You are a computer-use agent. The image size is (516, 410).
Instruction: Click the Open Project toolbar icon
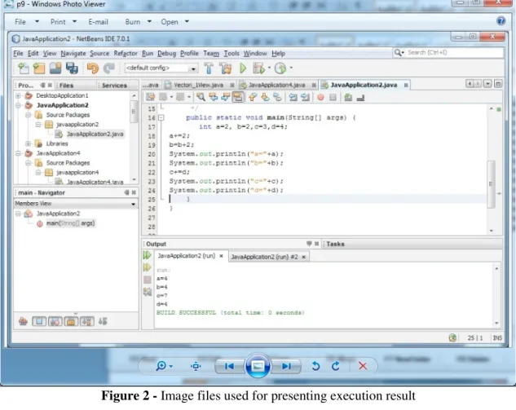point(55,68)
